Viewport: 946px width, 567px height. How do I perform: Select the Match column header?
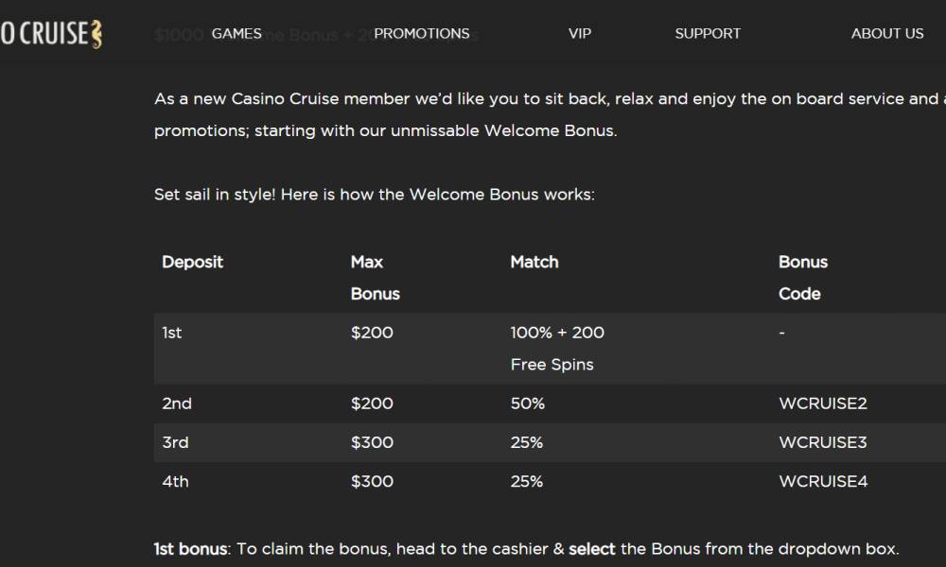[534, 262]
